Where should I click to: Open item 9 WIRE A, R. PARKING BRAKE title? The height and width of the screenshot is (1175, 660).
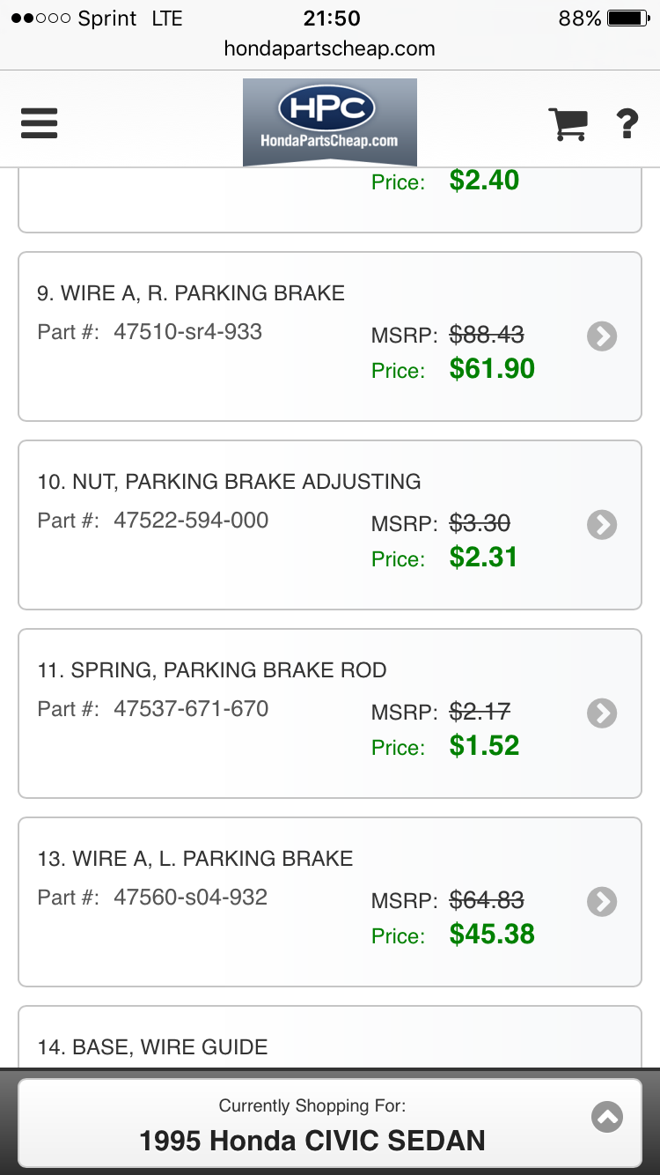191,293
